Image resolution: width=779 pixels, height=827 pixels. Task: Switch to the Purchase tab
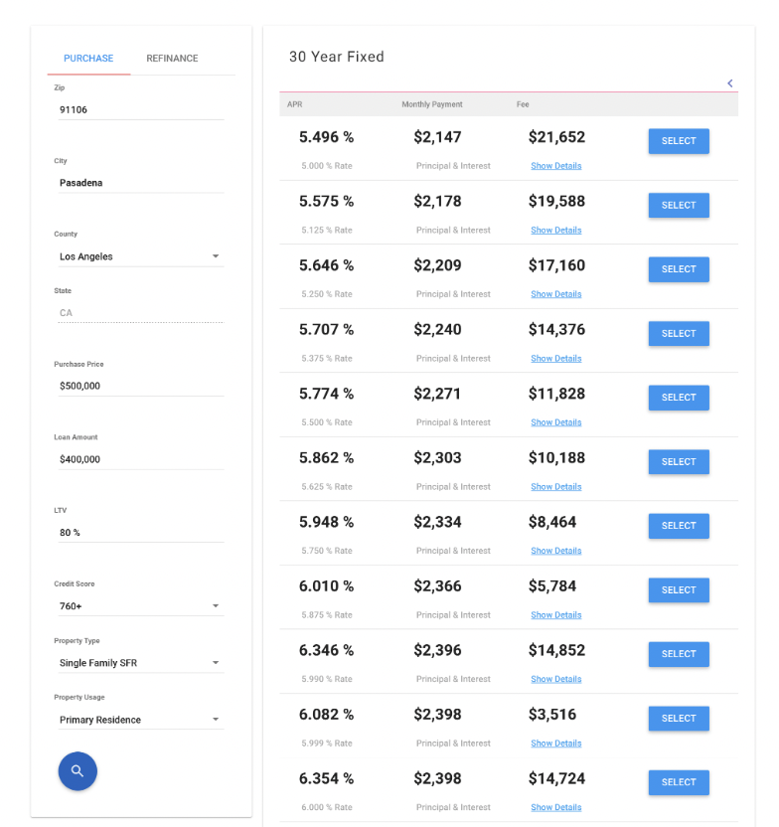[88, 59]
